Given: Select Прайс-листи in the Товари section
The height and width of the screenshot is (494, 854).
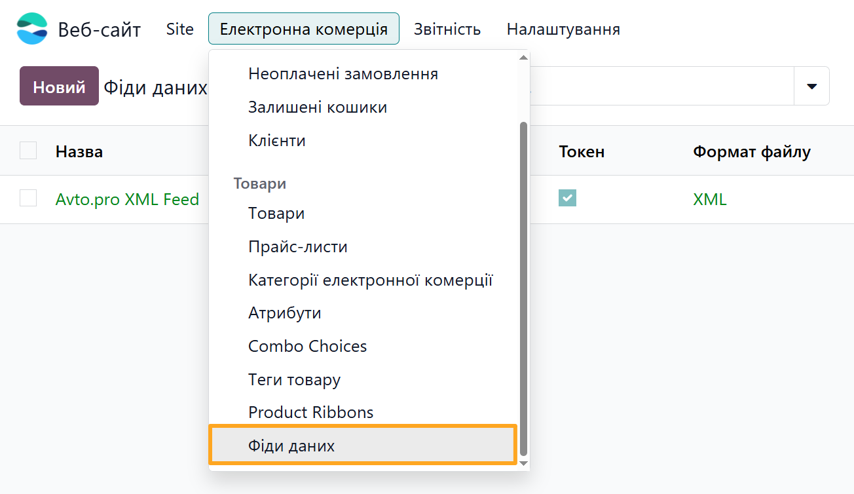Looking at the screenshot, I should coord(297,246).
